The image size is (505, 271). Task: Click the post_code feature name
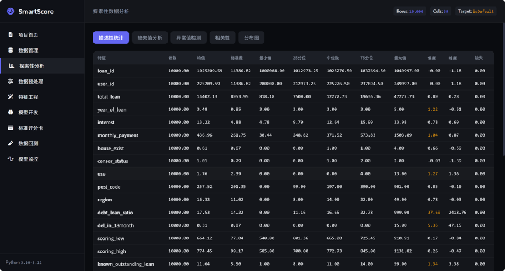click(x=109, y=187)
